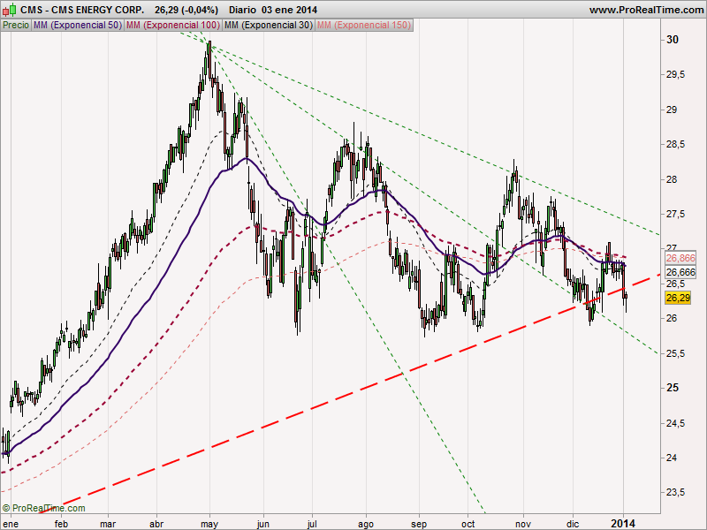
Task: Click the 25 price axis label
Action: coord(673,388)
